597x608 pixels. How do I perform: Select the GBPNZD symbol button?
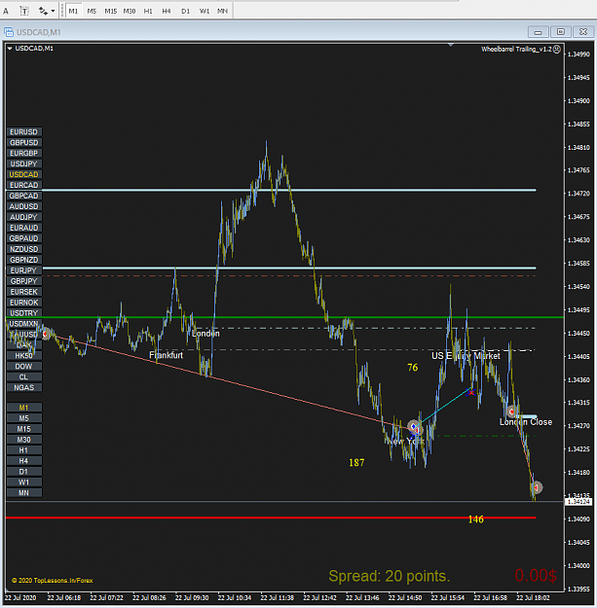click(x=24, y=260)
